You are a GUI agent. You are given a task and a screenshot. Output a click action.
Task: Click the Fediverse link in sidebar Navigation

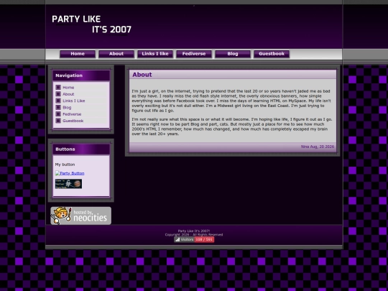point(72,114)
